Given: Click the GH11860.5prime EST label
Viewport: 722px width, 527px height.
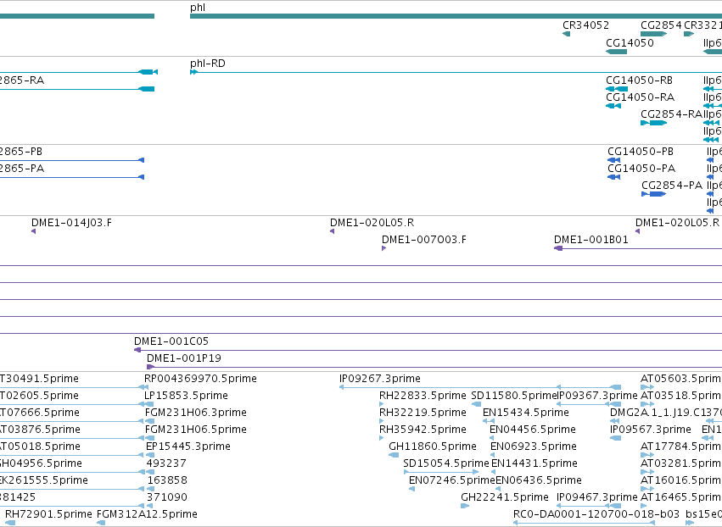Looking at the screenshot, I should tap(433, 447).
